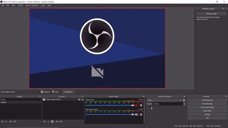Click the CPU usage status text
This screenshot has height=128, width=228.
click(213, 126)
